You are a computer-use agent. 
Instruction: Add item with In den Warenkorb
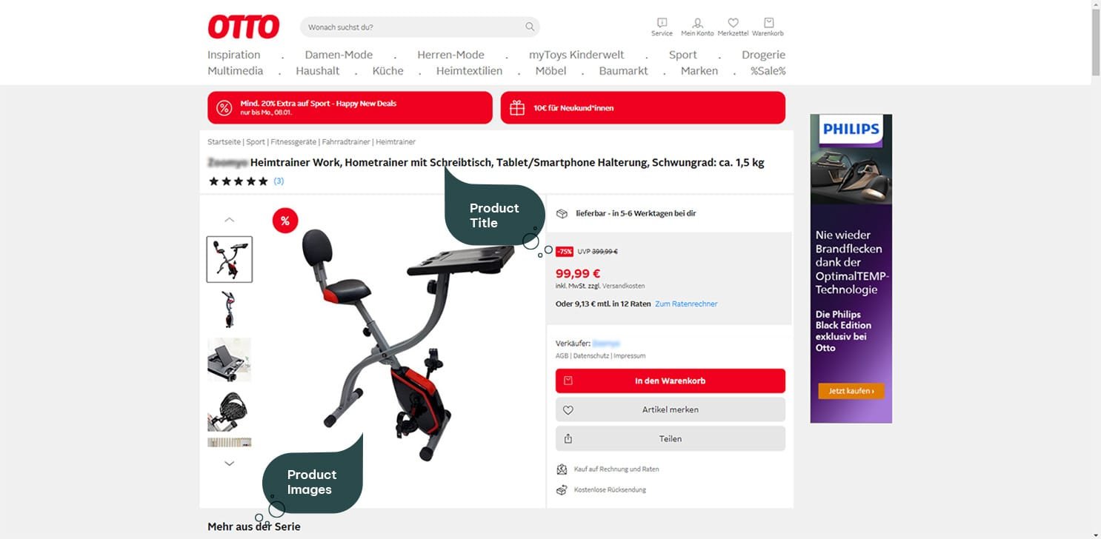[x=671, y=381]
